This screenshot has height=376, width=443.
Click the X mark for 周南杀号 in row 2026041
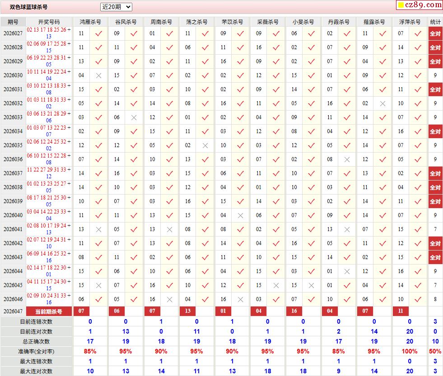point(169,229)
